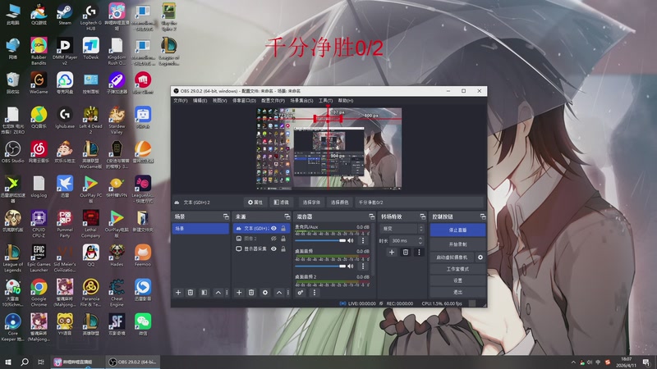Add a new source with the plus icon
Screen dimensions: 657x369
239,293
